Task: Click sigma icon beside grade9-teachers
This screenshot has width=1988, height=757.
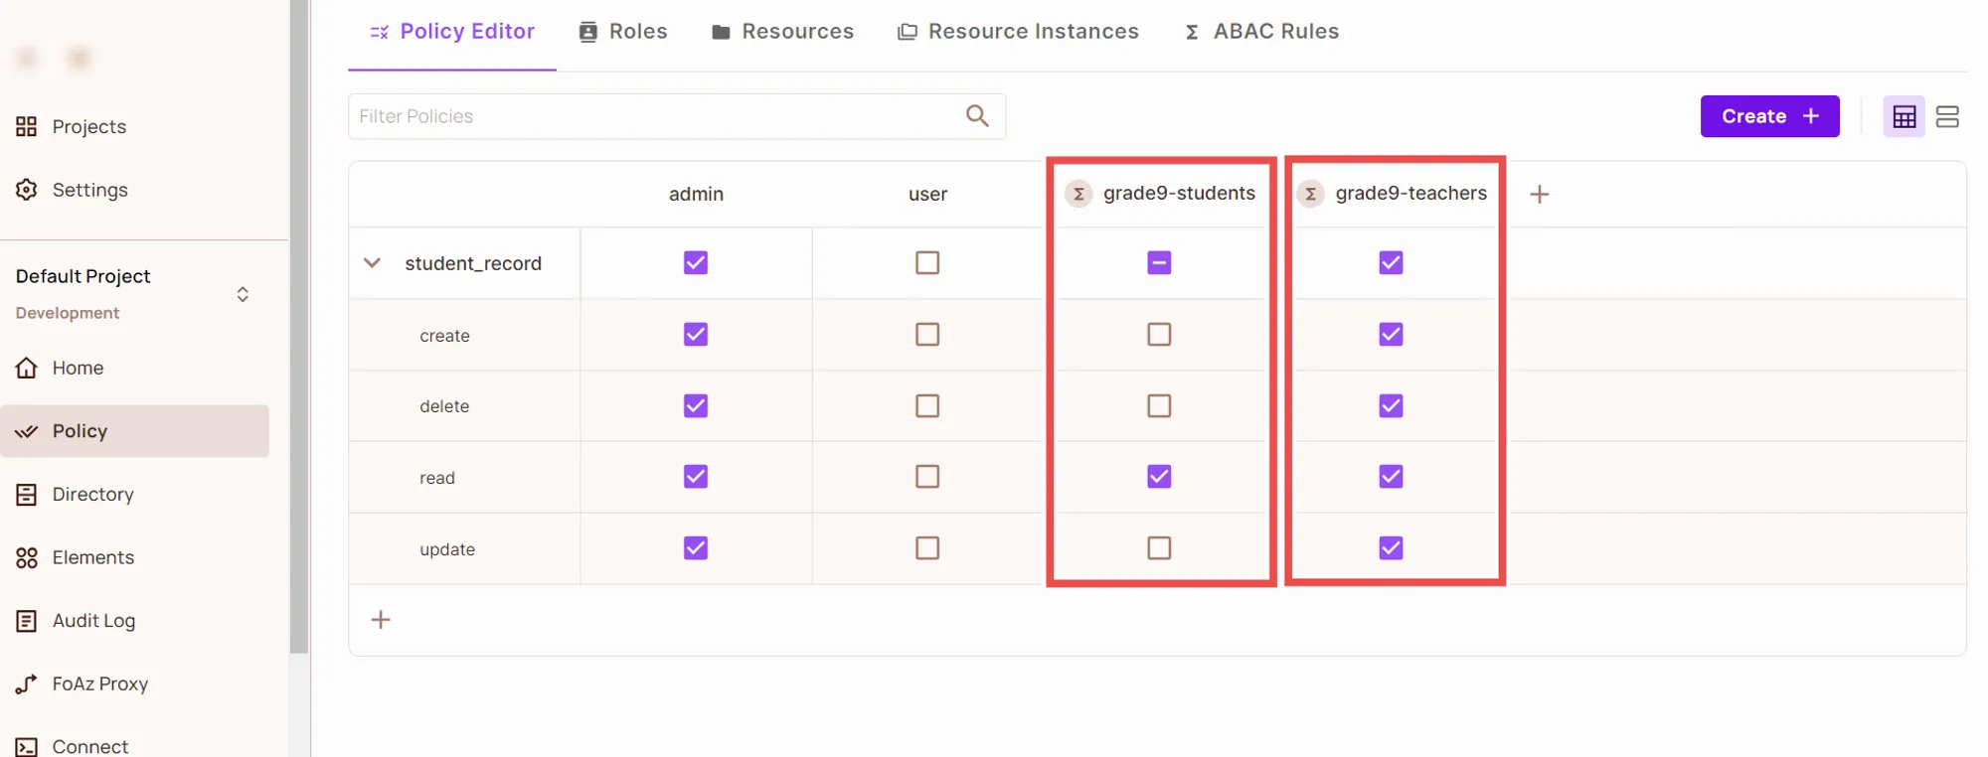Action: click(1310, 194)
